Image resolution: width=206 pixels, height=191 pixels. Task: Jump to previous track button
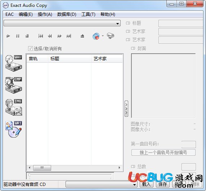click(x=41, y=36)
